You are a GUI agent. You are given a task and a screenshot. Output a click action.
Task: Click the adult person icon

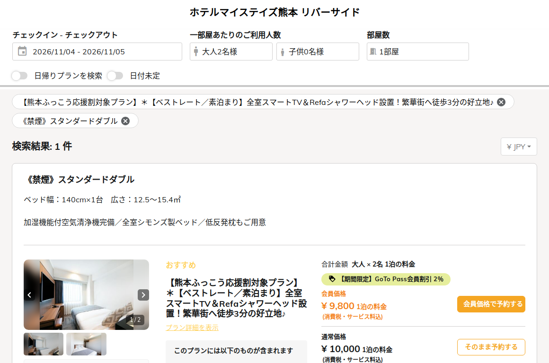click(x=196, y=52)
